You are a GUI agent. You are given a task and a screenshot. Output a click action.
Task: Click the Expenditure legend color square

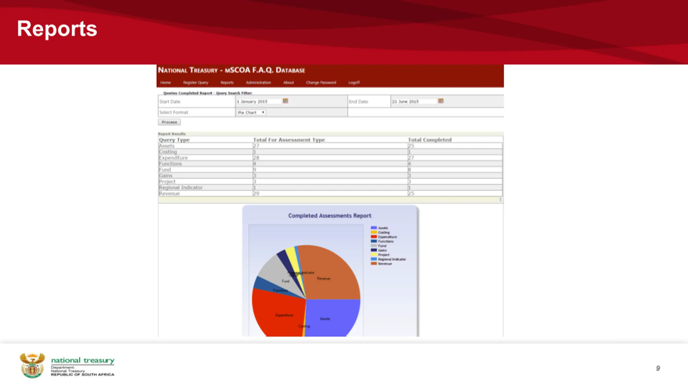pyautogui.click(x=374, y=237)
